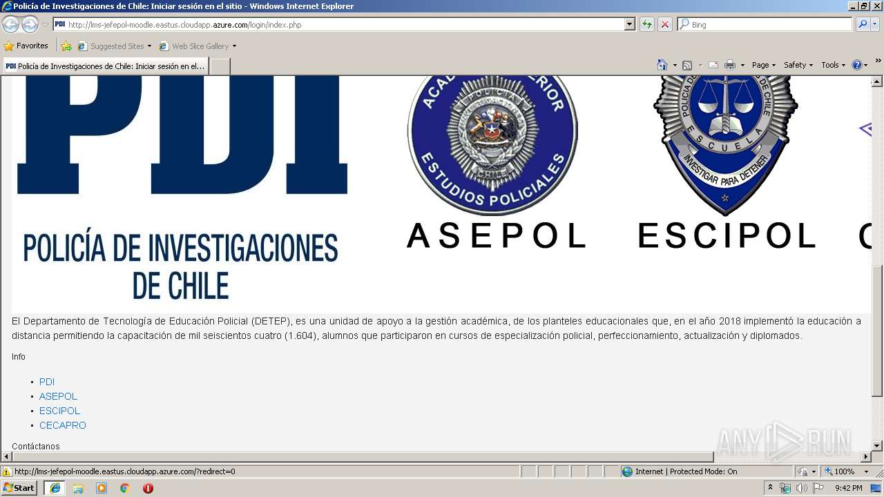This screenshot has width=884, height=497.
Task: Open Chrome from the taskbar
Action: tap(125, 488)
